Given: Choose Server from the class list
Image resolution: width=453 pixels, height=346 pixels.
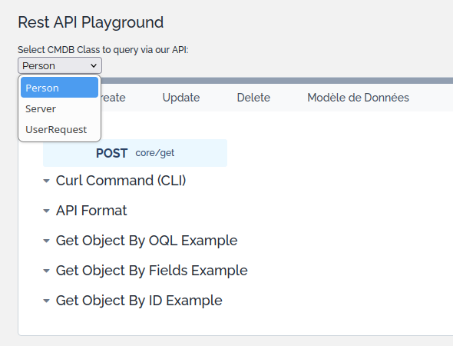Looking at the screenshot, I should 60,108.
